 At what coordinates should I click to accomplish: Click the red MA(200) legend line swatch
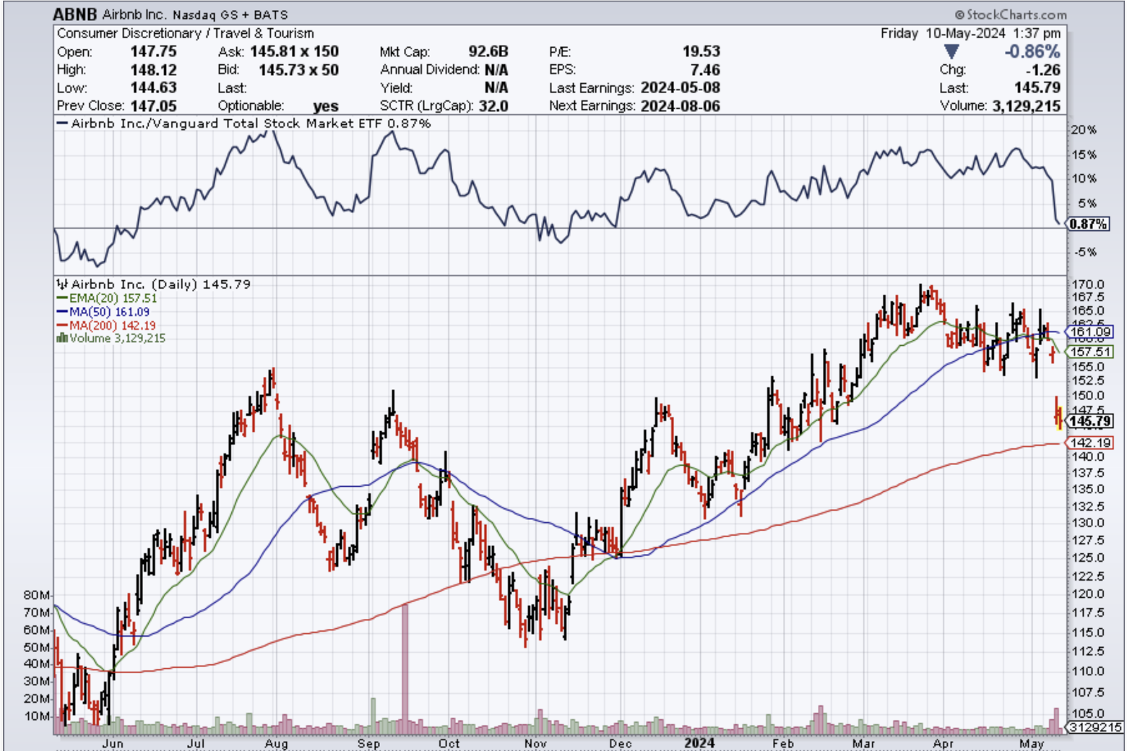pos(62,326)
